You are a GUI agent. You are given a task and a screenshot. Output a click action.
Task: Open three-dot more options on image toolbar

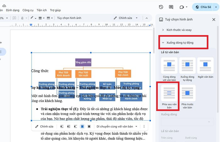coord(144,127)
